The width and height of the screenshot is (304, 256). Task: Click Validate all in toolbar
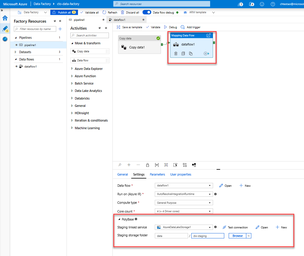tap(89, 12)
